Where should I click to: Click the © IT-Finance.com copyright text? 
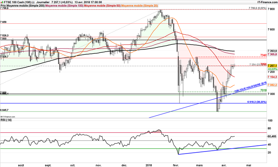8,117
